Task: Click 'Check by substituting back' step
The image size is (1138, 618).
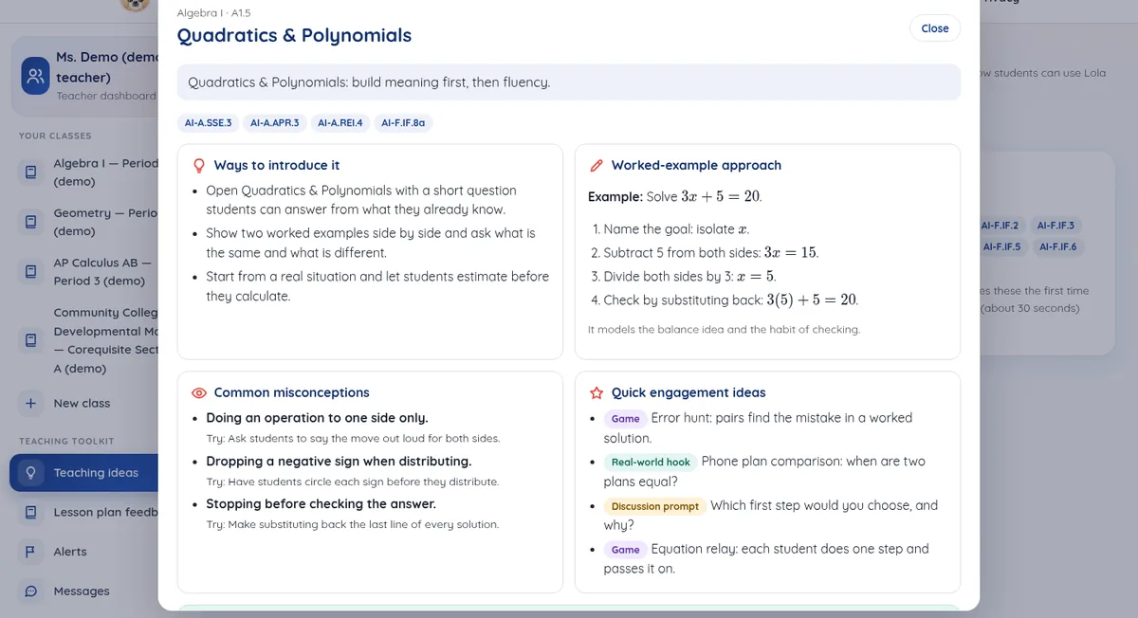Action: click(724, 300)
